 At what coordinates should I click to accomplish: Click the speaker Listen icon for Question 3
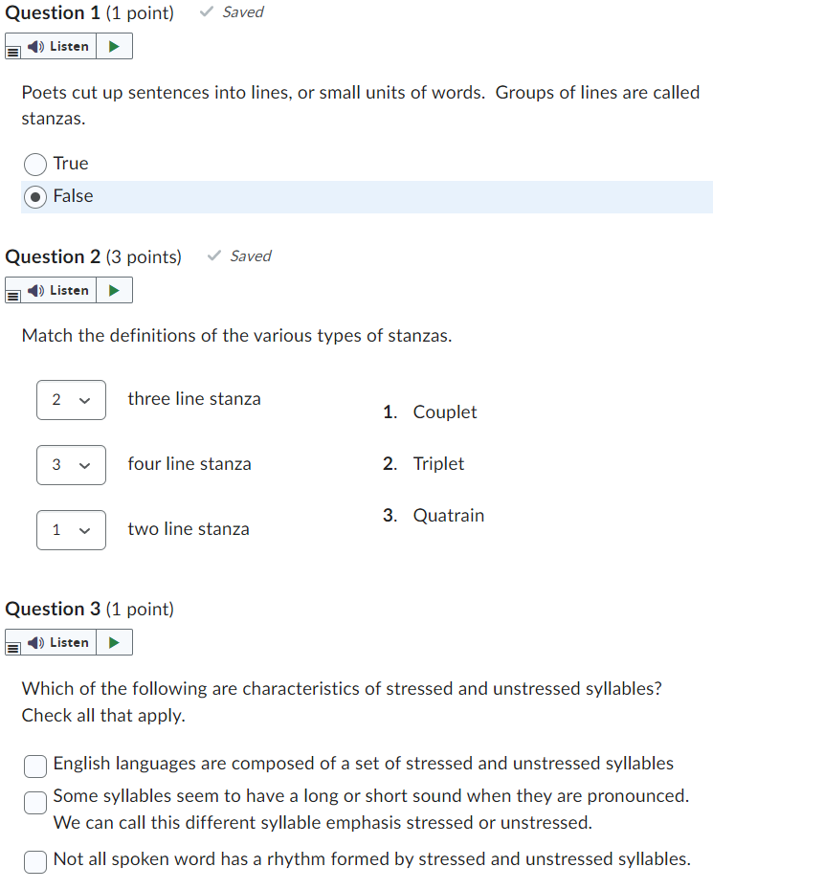35,642
